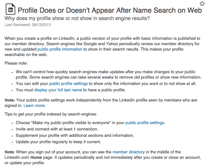
Task: Click the 'Choose Make my public profile visible' bullet
Action: click(x=90, y=123)
